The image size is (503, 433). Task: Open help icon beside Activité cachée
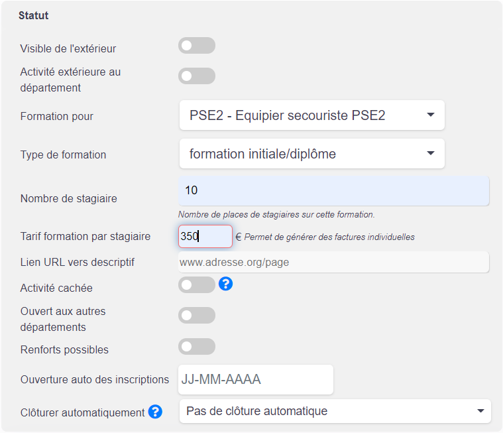[226, 284]
